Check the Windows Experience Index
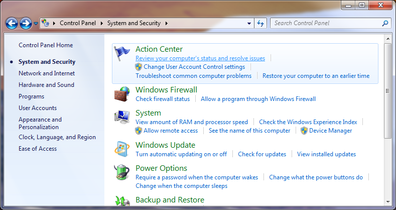Image resolution: width=396 pixels, height=210 pixels. [x=308, y=122]
